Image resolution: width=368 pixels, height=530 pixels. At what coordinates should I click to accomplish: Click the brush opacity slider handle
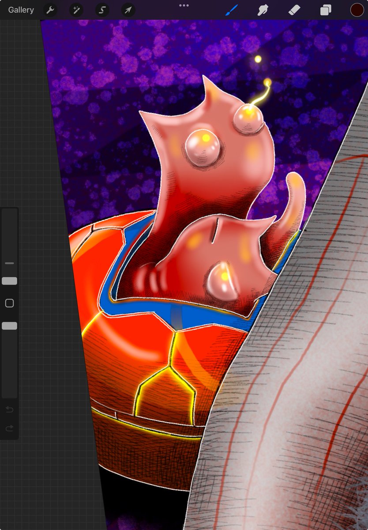pos(9,326)
